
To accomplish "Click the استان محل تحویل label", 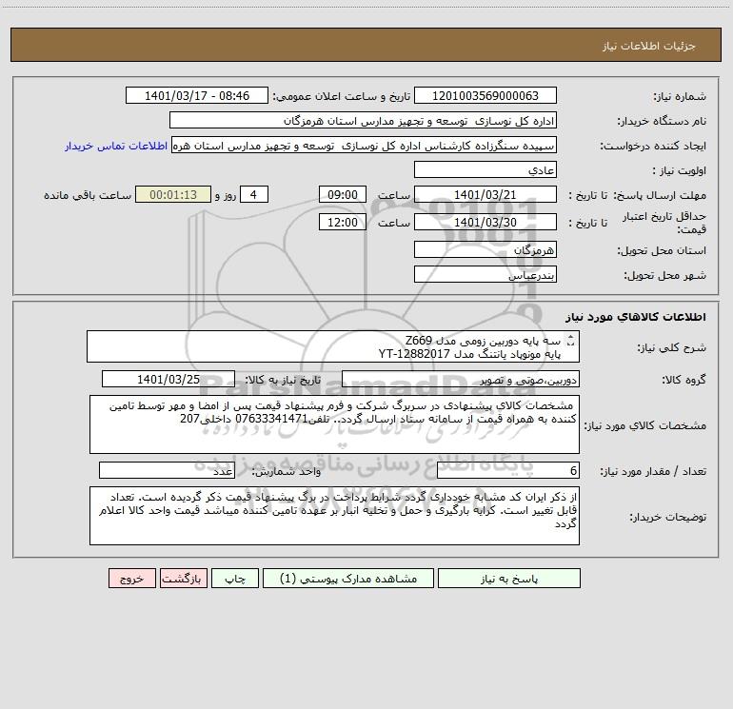I will [x=662, y=250].
